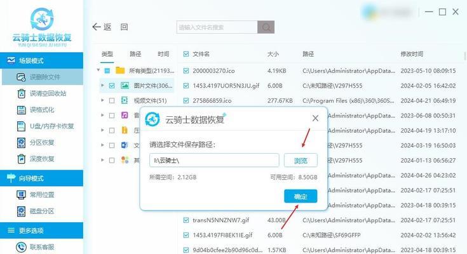Click 浏览 to browse save path
Image resolution: width=467 pixels, height=254 pixels.
(301, 161)
